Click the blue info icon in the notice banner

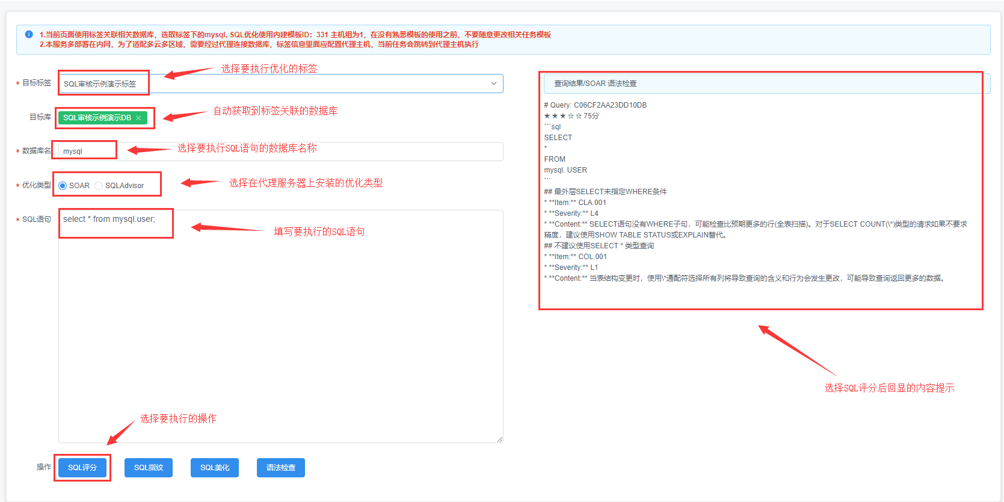click(29, 34)
